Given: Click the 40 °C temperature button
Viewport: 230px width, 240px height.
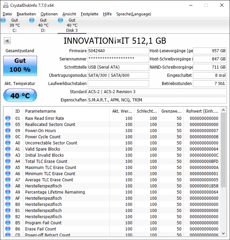Looking at the screenshot, I should click(20, 95).
